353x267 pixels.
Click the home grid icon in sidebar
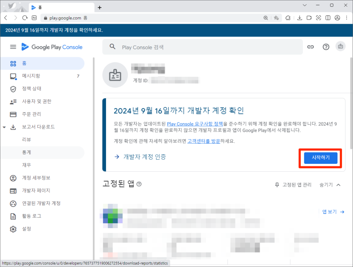(13, 64)
